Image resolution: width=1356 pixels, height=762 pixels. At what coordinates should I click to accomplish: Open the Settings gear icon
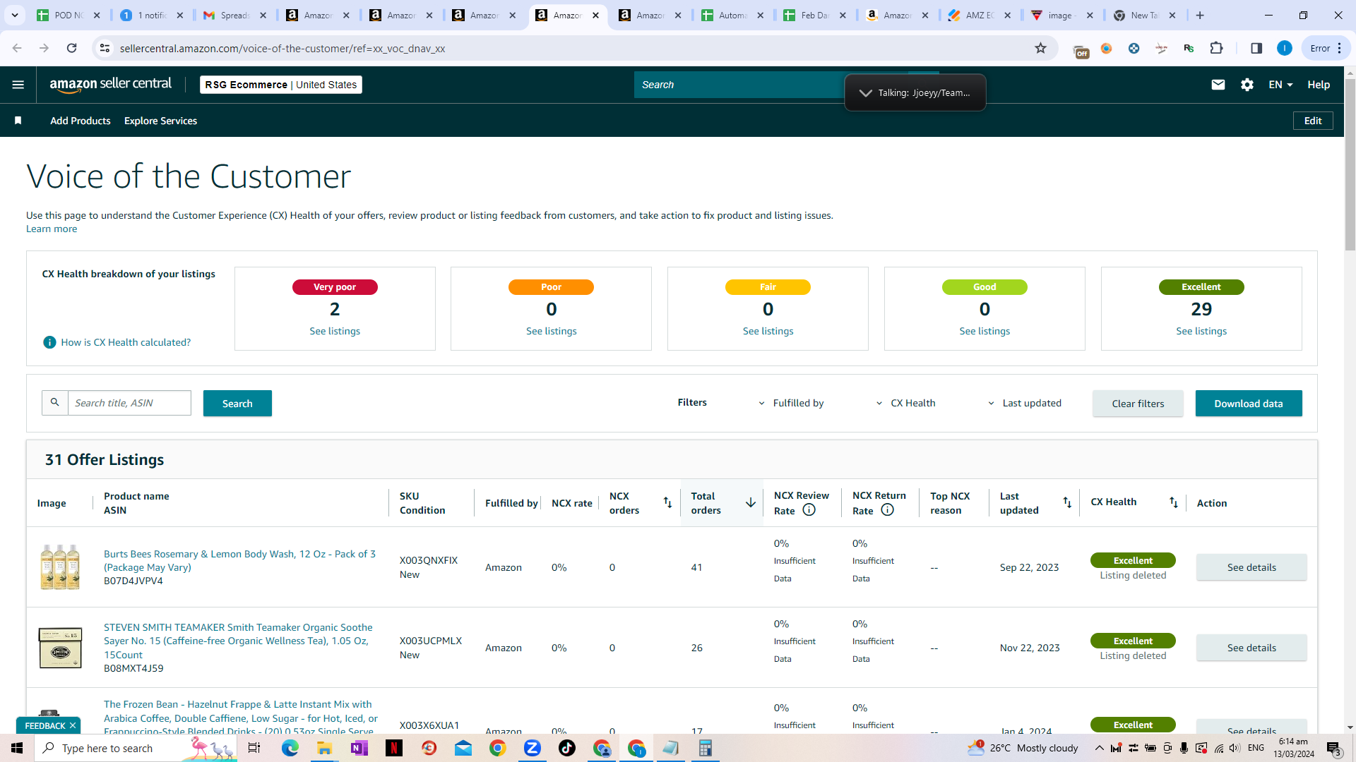coord(1247,85)
